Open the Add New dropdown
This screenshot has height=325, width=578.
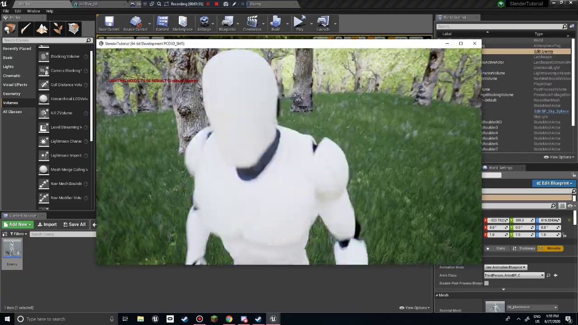[18, 224]
